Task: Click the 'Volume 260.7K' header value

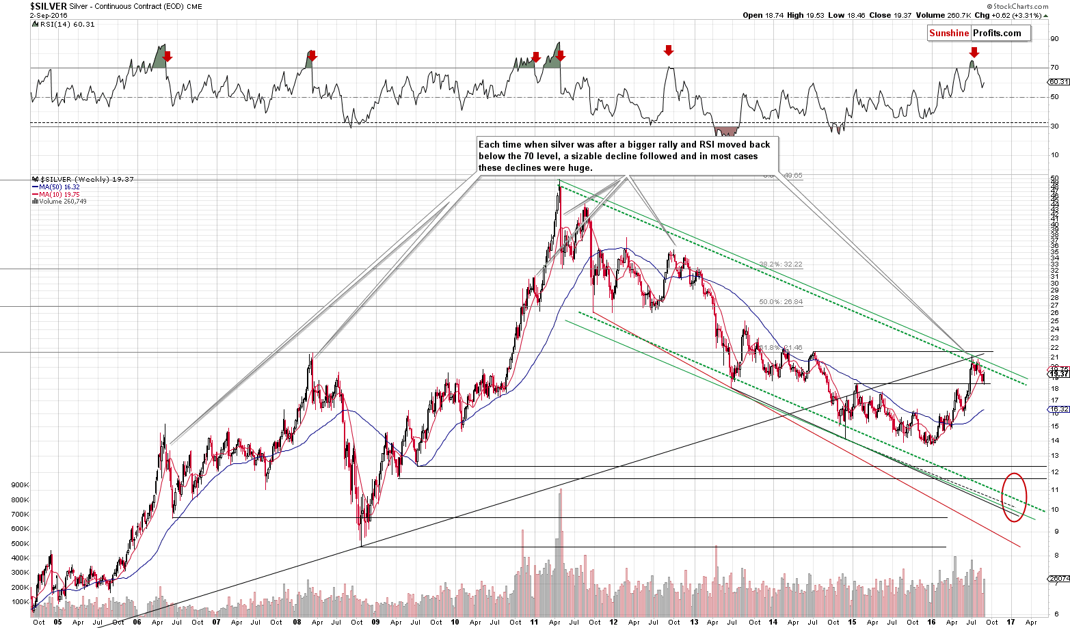Action: point(942,15)
